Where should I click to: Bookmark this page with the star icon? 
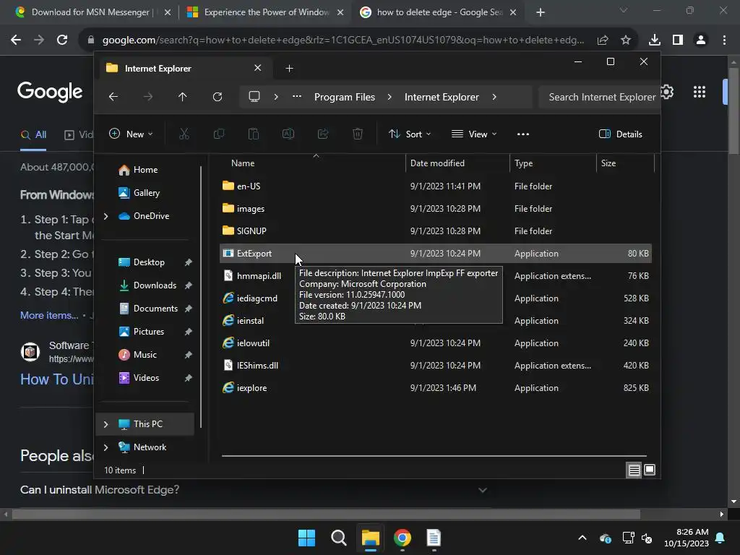[x=626, y=40]
